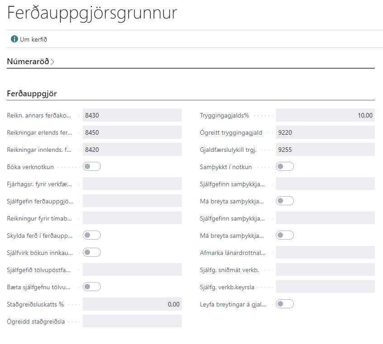
Task: Click the Tryggingagjalds% field
Action: coord(325,115)
